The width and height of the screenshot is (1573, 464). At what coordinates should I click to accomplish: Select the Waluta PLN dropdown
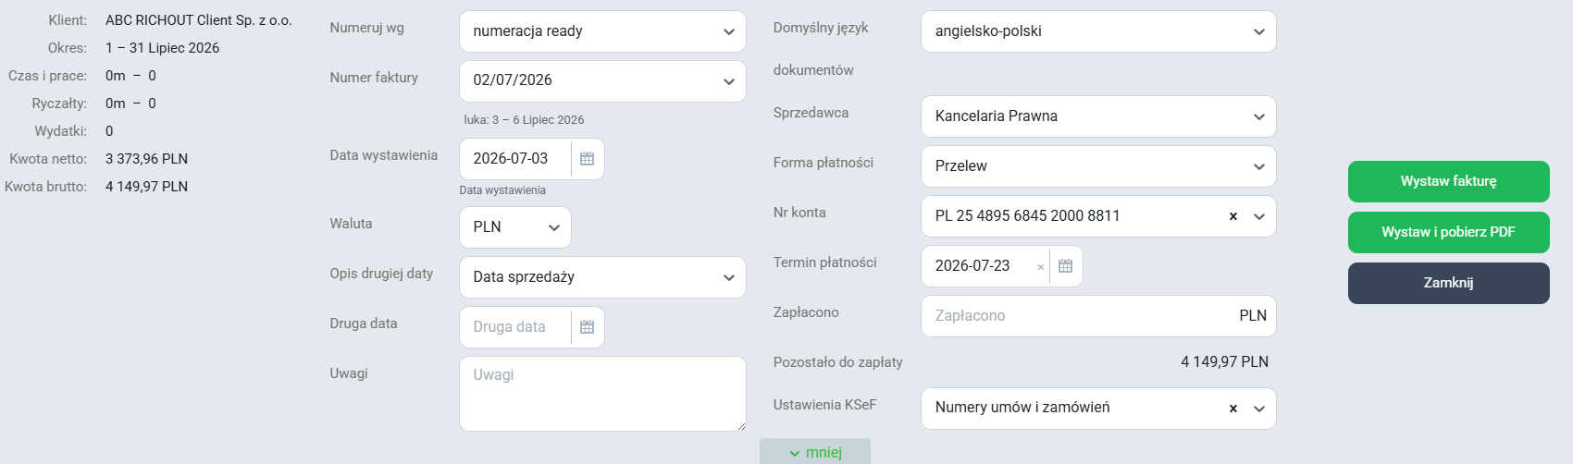click(x=515, y=227)
